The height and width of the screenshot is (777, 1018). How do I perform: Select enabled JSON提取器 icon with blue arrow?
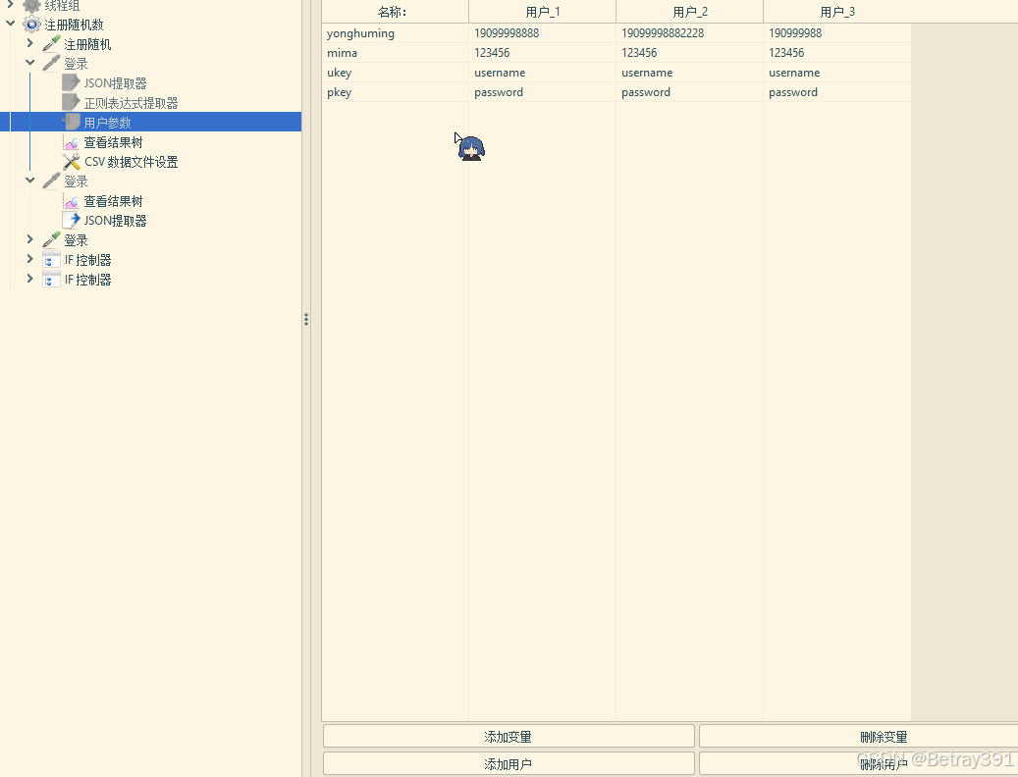(71, 221)
